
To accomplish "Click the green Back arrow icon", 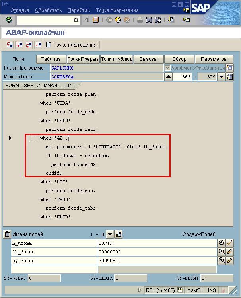I will click(x=109, y=20).
